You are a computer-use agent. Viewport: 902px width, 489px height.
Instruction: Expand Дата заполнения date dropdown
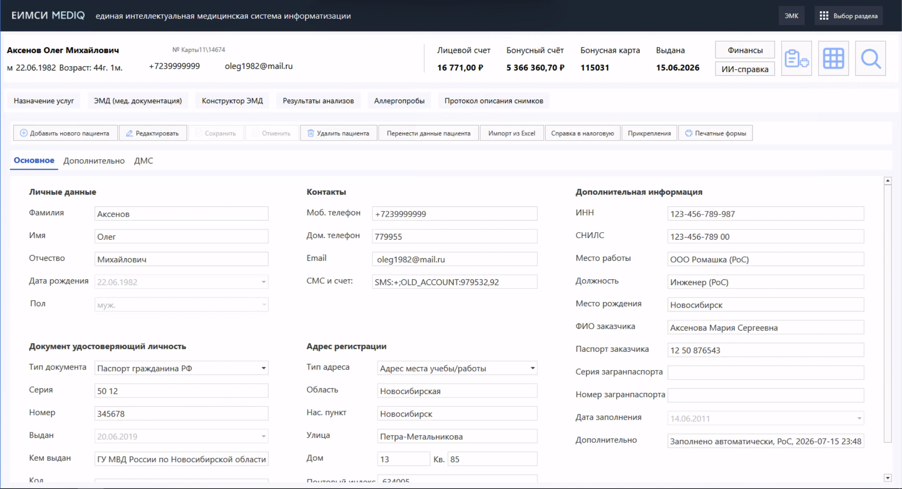(859, 418)
